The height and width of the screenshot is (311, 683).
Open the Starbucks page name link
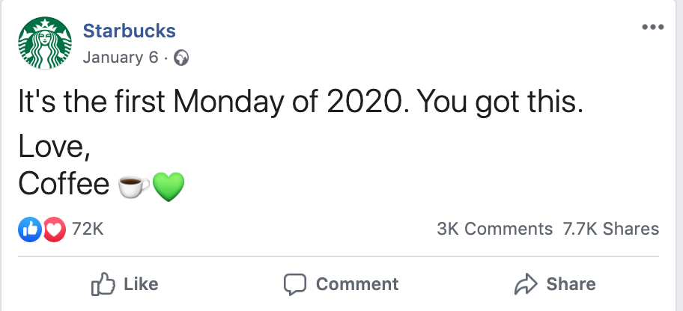pyautogui.click(x=129, y=31)
